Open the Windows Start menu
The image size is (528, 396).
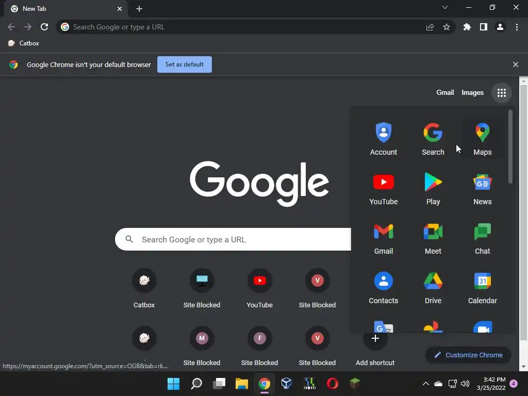click(173, 384)
